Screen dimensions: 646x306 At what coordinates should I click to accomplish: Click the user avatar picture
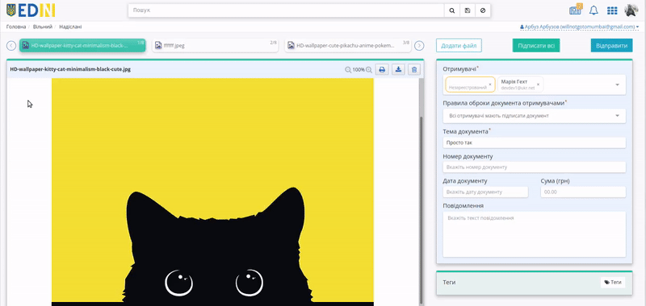click(x=631, y=10)
